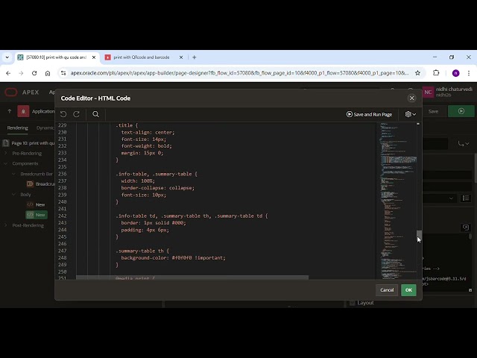Switch to tab print with QRcode and barcode
Viewport: 477px width, 358px height.
142,57
